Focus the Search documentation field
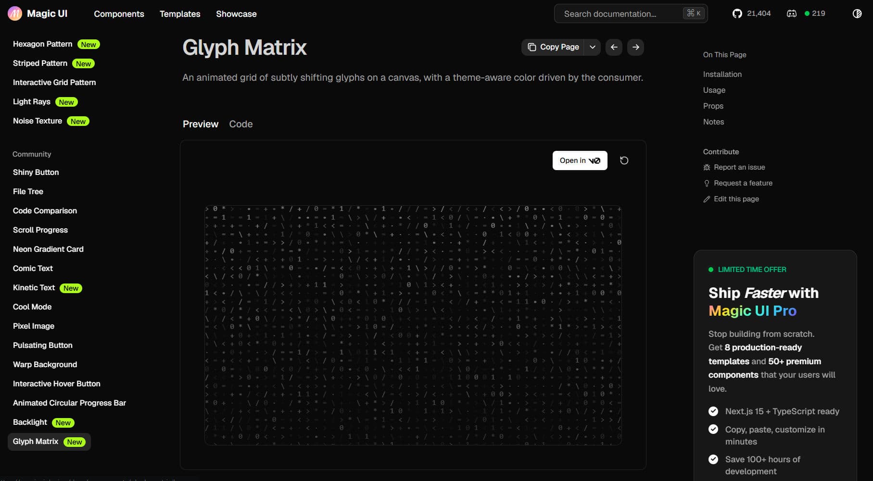 [631, 13]
